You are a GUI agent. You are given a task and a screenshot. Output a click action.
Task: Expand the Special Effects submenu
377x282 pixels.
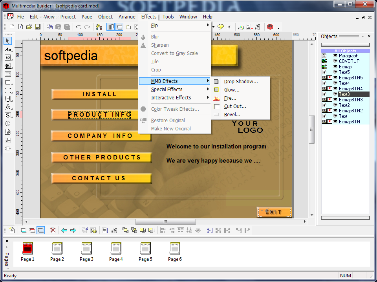(x=174, y=90)
